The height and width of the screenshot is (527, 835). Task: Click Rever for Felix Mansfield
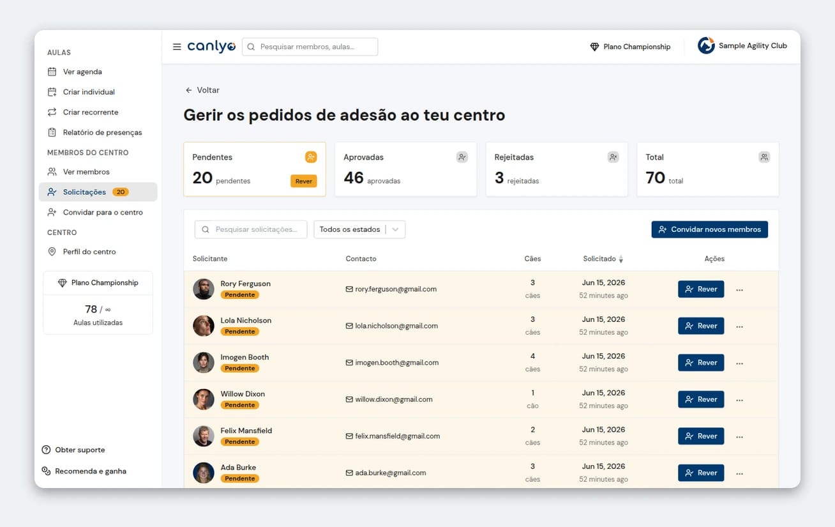click(701, 436)
